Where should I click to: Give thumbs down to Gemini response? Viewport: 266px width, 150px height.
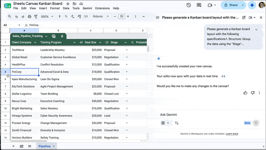252,93
